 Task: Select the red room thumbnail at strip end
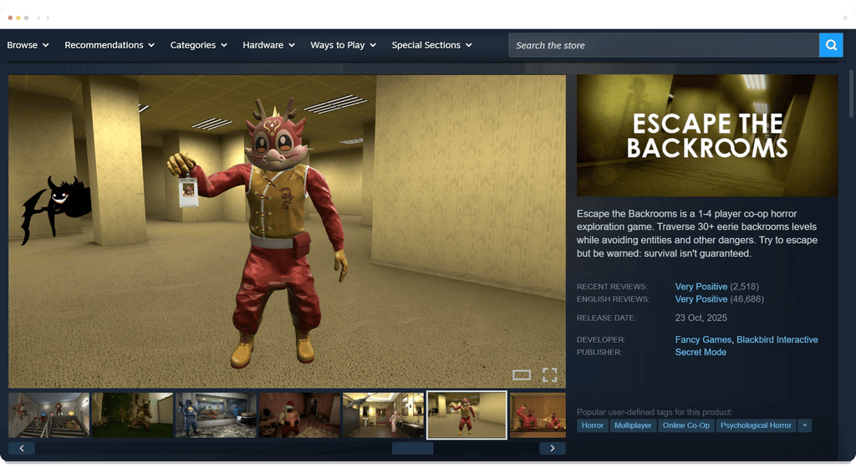[x=538, y=415]
